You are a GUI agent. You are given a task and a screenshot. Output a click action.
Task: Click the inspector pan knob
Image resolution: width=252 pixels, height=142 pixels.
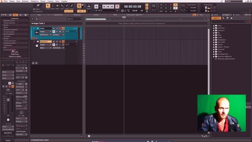[x=8, y=90]
